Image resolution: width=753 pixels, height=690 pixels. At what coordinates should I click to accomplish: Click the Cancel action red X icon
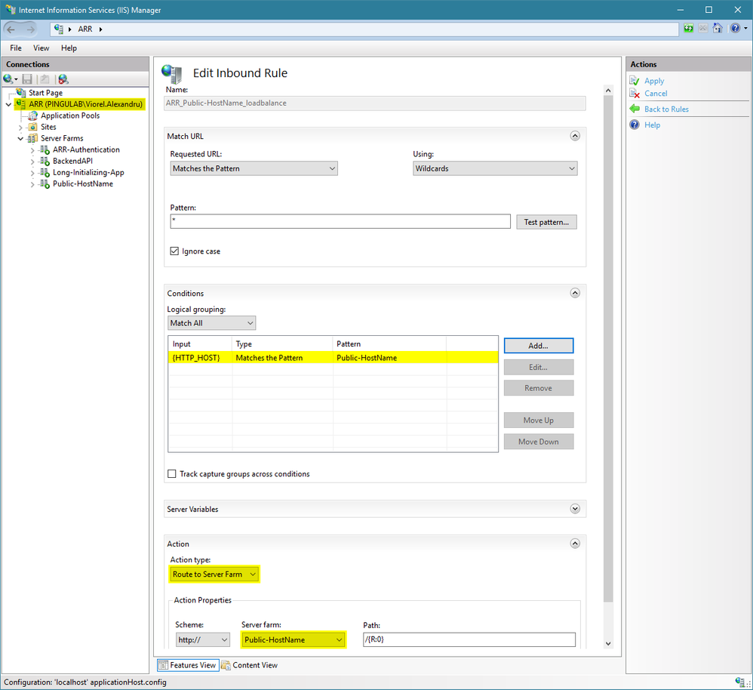(x=635, y=93)
